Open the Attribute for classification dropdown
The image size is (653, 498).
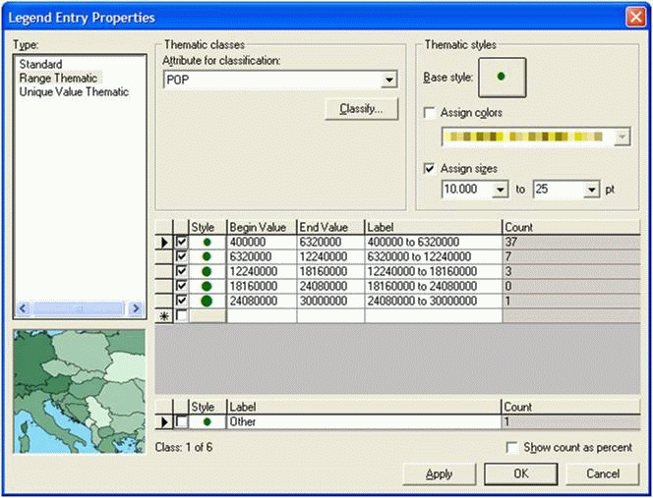[x=389, y=80]
